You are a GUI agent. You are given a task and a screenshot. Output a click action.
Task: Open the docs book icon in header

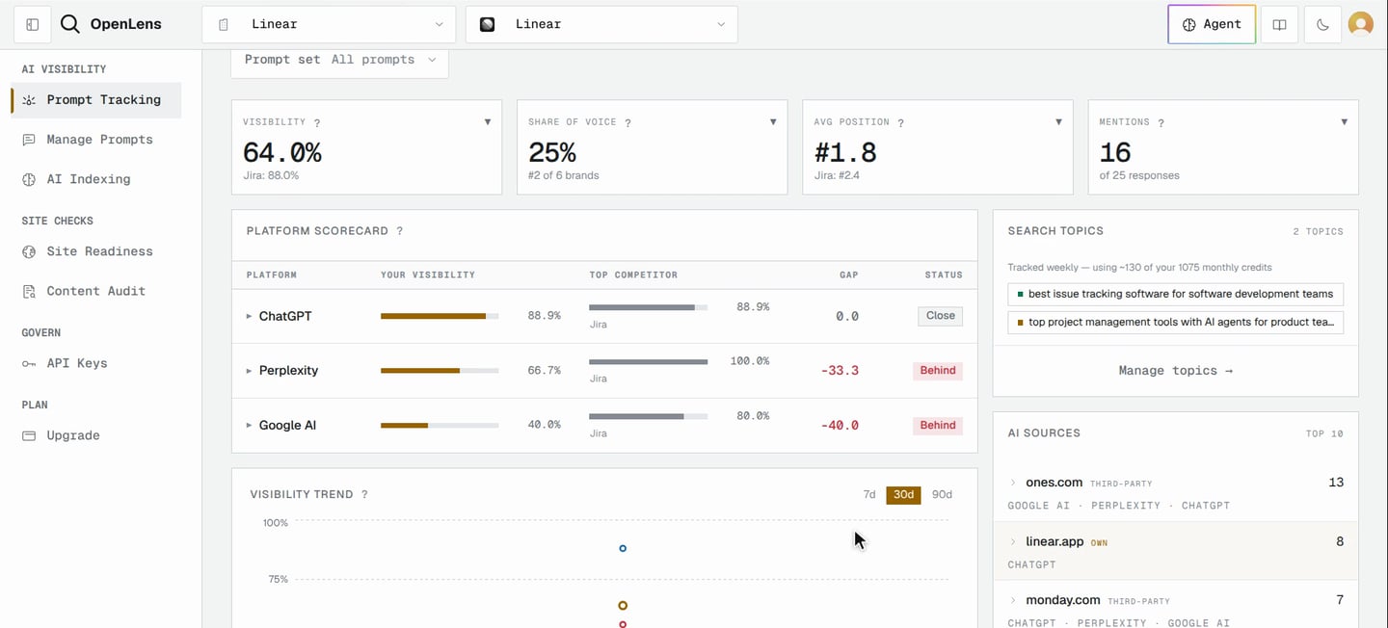coord(1279,25)
